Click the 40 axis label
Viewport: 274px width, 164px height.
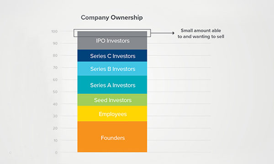(x=55, y=104)
